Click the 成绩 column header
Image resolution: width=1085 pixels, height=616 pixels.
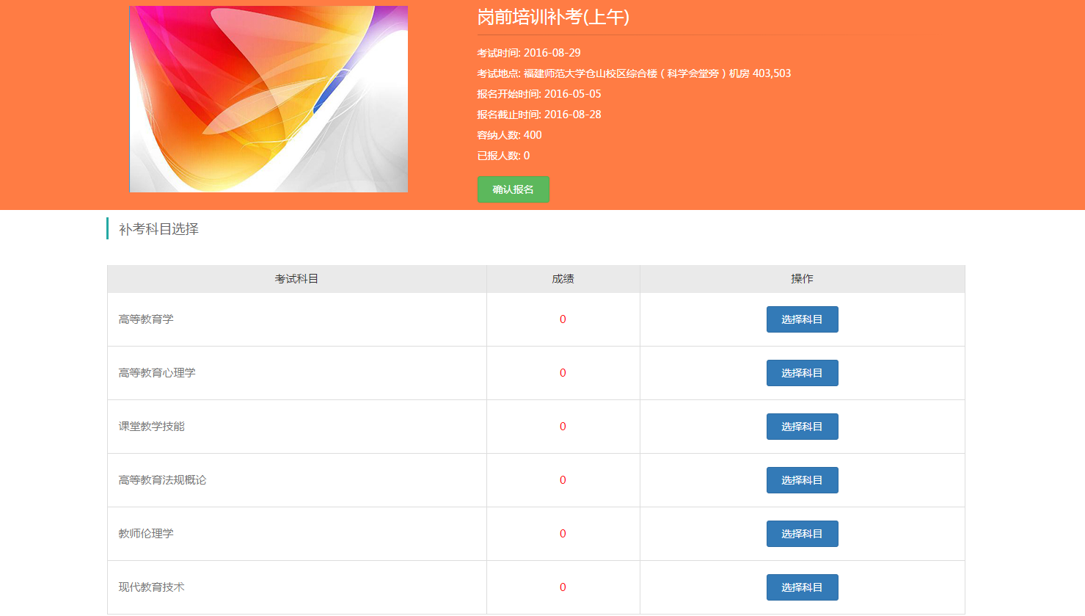click(x=563, y=279)
